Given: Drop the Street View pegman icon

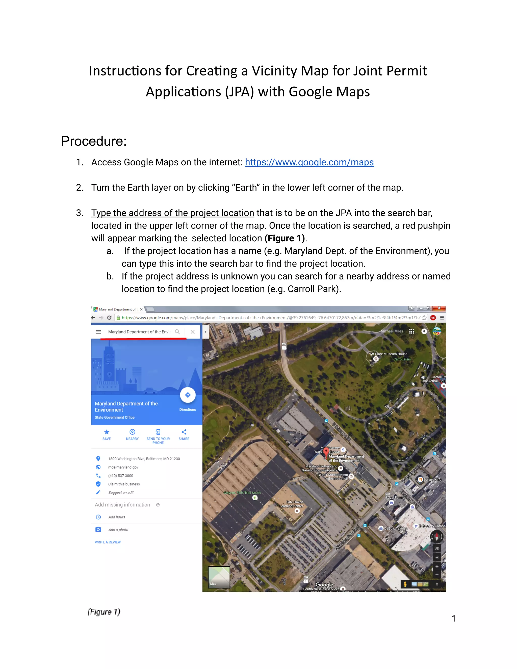Looking at the screenshot, I should (x=405, y=584).
